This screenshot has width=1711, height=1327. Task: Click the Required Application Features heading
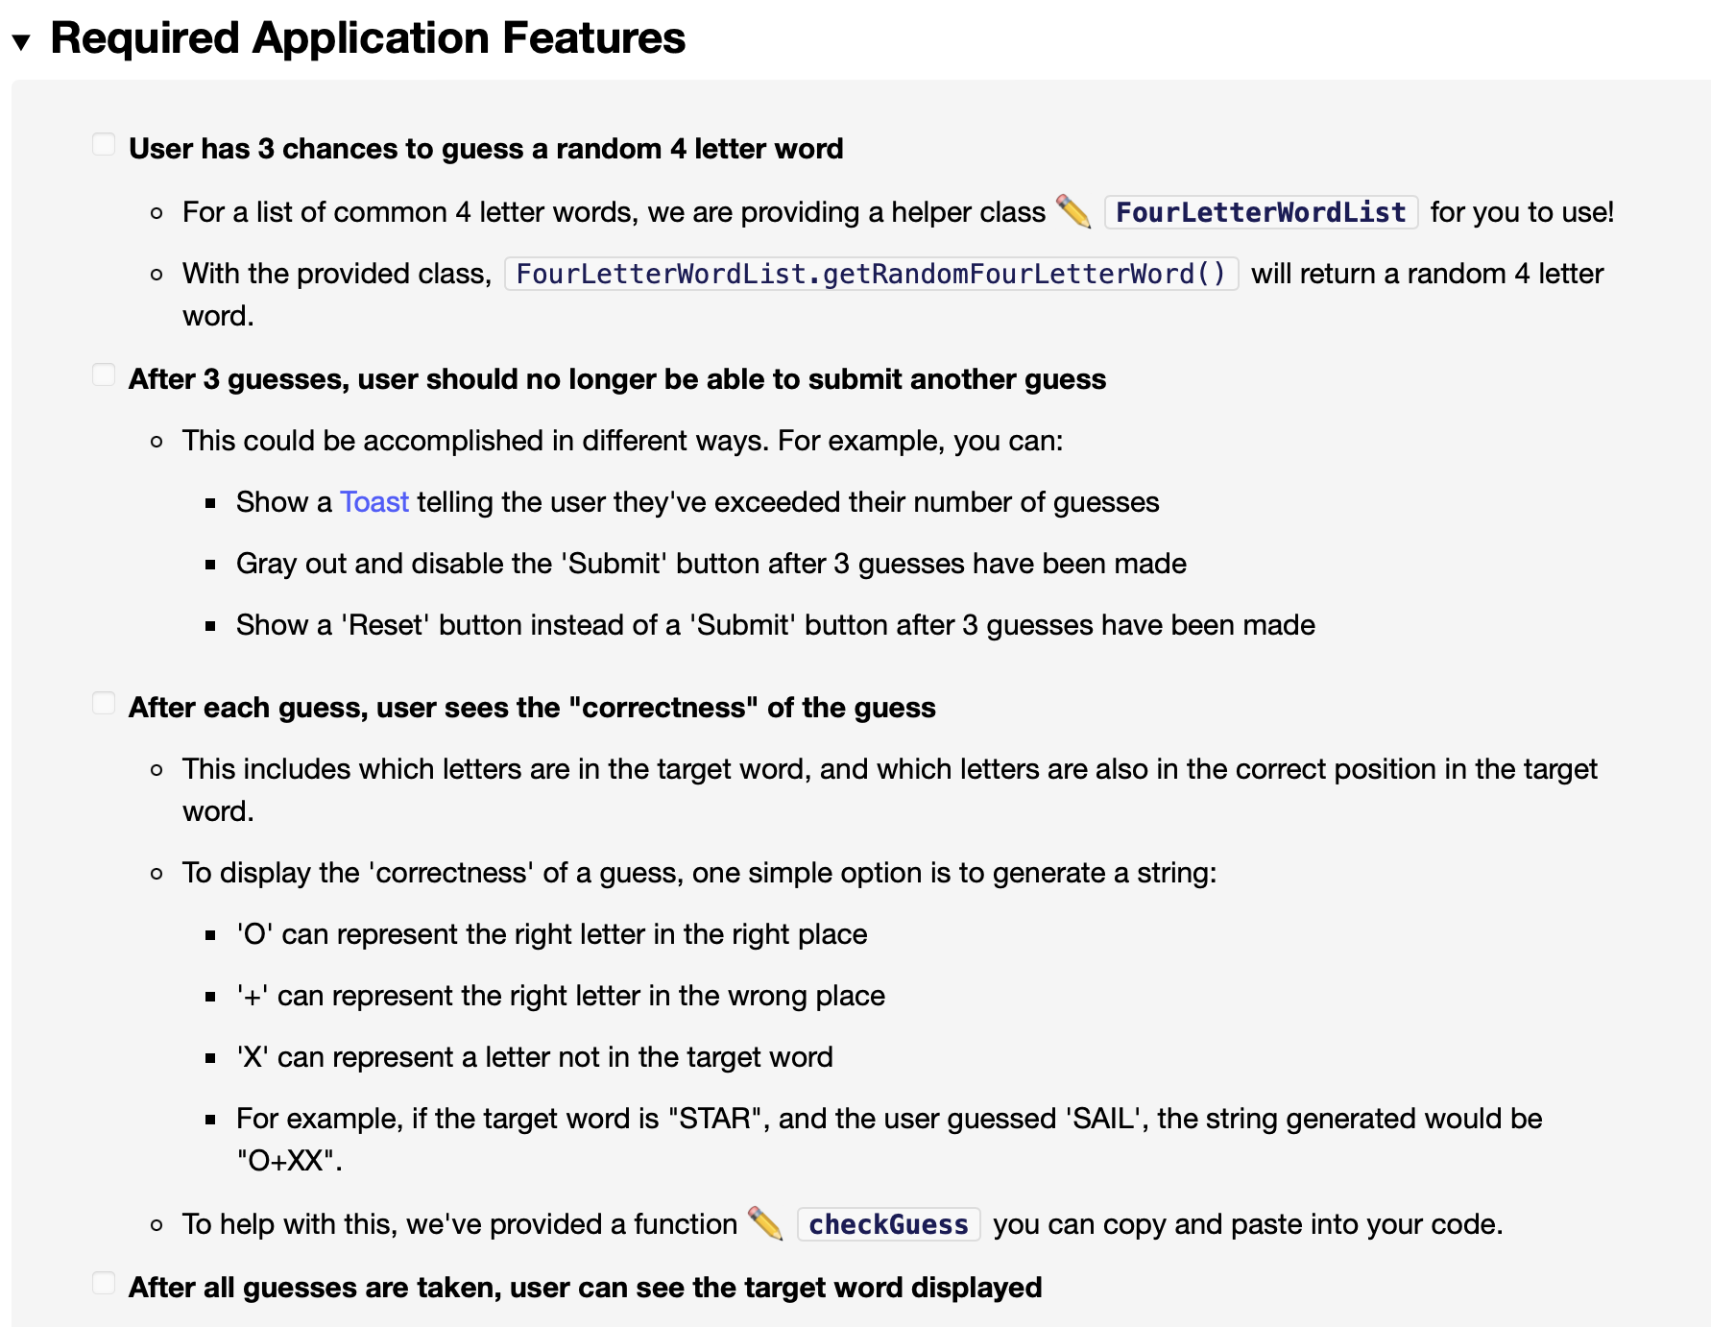pos(369,38)
